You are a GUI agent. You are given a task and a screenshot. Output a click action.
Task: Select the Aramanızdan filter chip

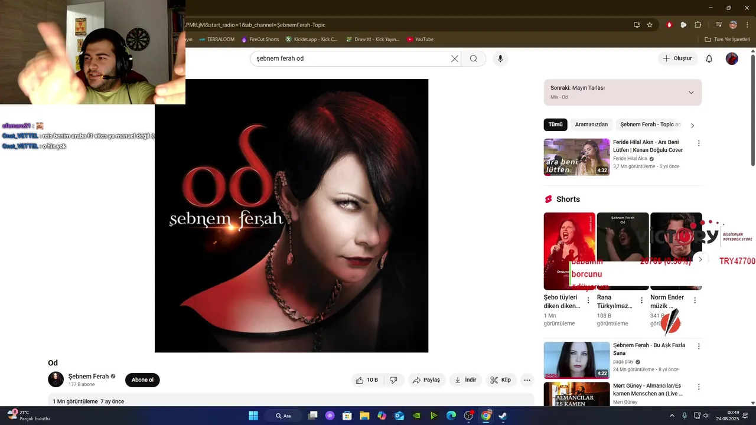click(x=591, y=125)
